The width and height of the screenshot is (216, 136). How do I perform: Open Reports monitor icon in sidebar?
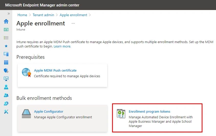tap(6, 79)
